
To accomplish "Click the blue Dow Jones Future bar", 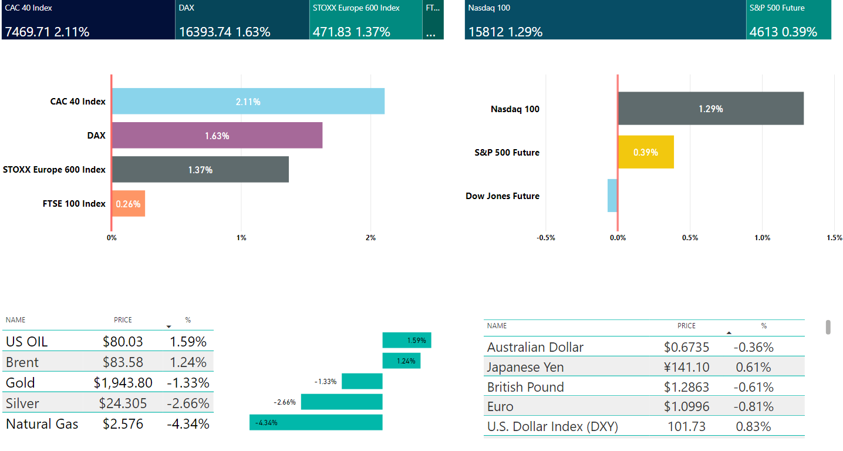I will pyautogui.click(x=612, y=196).
